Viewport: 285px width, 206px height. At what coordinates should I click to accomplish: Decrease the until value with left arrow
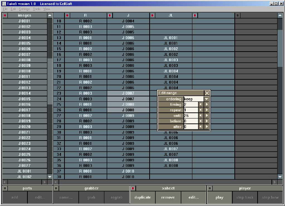click(x=201, y=115)
